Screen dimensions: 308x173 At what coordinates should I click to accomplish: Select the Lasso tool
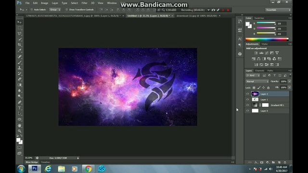(20, 34)
